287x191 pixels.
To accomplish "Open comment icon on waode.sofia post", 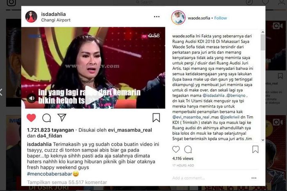I will (188, 150).
